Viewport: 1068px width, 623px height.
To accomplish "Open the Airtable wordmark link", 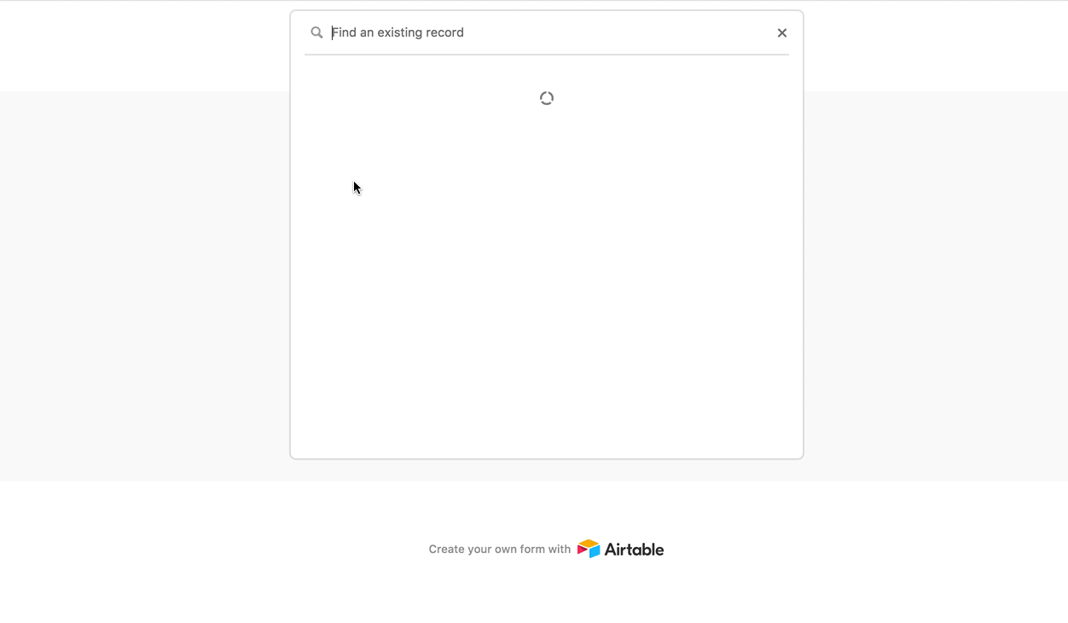I will click(x=634, y=550).
